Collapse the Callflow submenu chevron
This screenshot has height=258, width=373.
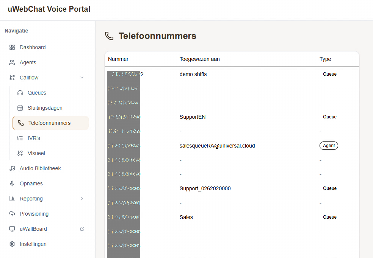82,78
